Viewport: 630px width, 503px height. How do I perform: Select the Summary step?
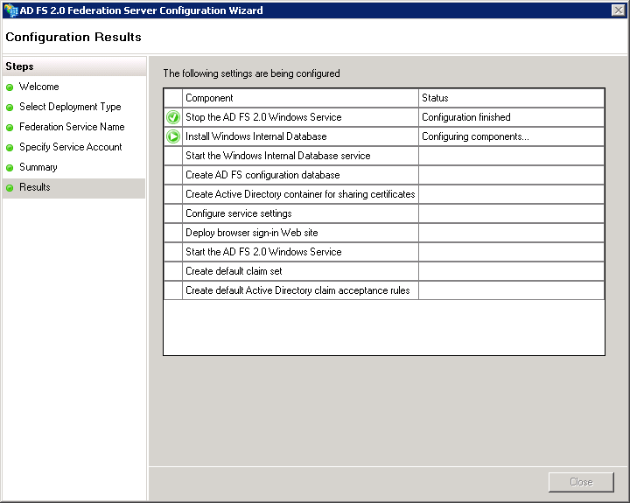38,167
